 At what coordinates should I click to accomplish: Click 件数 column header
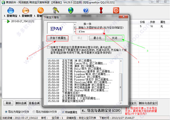click(x=152, y=22)
